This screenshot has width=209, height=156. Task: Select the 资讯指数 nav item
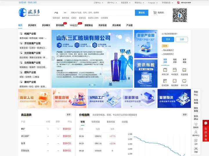[60, 25]
